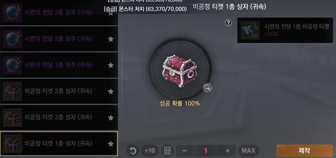Open the question mark help icon
Screen dimensions: 336x158
pos(228,23)
